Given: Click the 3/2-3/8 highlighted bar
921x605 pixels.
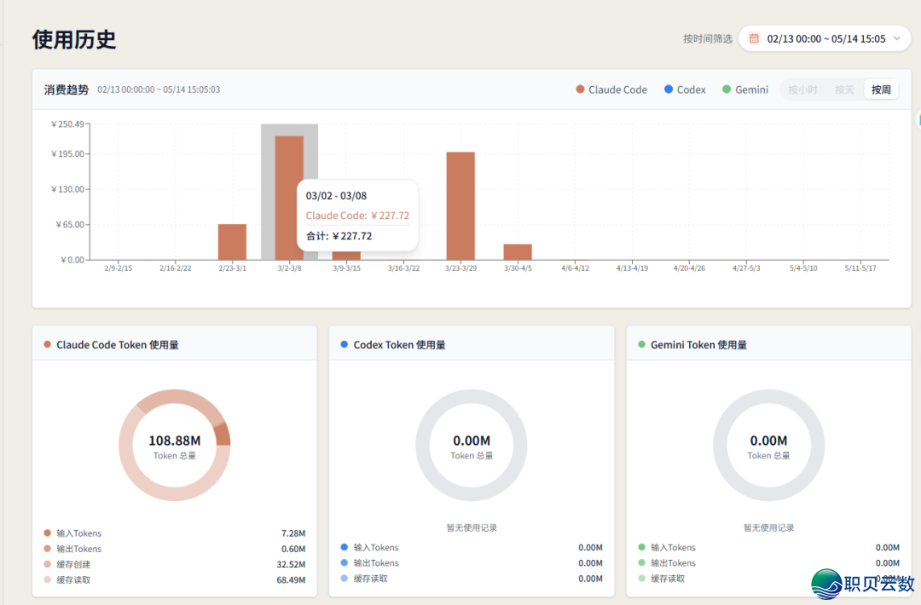Looking at the screenshot, I should tap(290, 198).
